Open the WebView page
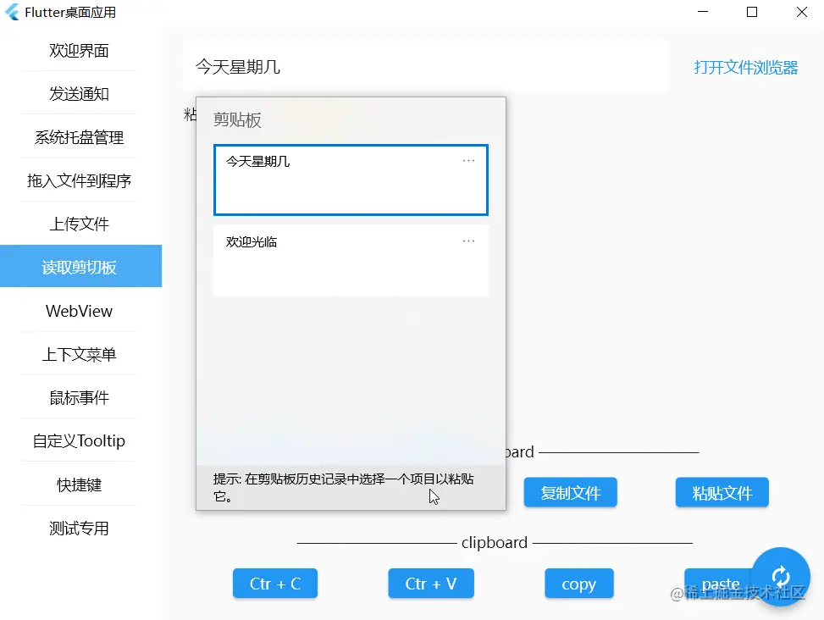The width and height of the screenshot is (824, 620). coord(79,311)
